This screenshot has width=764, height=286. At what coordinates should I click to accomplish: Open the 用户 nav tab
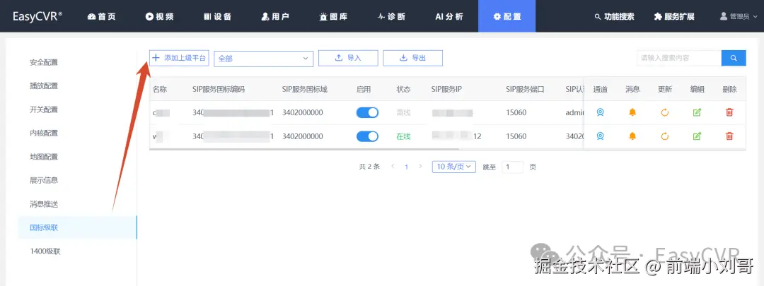(x=275, y=16)
